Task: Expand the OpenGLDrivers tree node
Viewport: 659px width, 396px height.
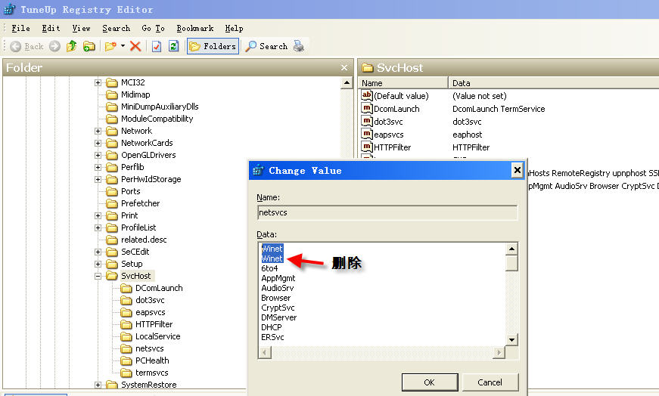Action: coord(98,156)
